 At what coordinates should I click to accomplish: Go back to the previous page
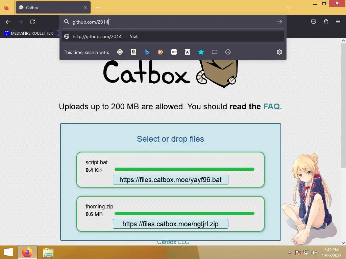[x=8, y=22]
